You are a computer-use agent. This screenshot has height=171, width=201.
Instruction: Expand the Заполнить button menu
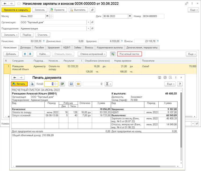click(x=10, y=35)
